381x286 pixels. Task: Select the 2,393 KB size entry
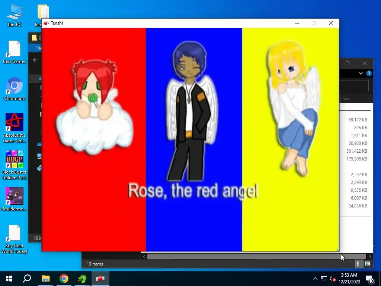(359, 182)
